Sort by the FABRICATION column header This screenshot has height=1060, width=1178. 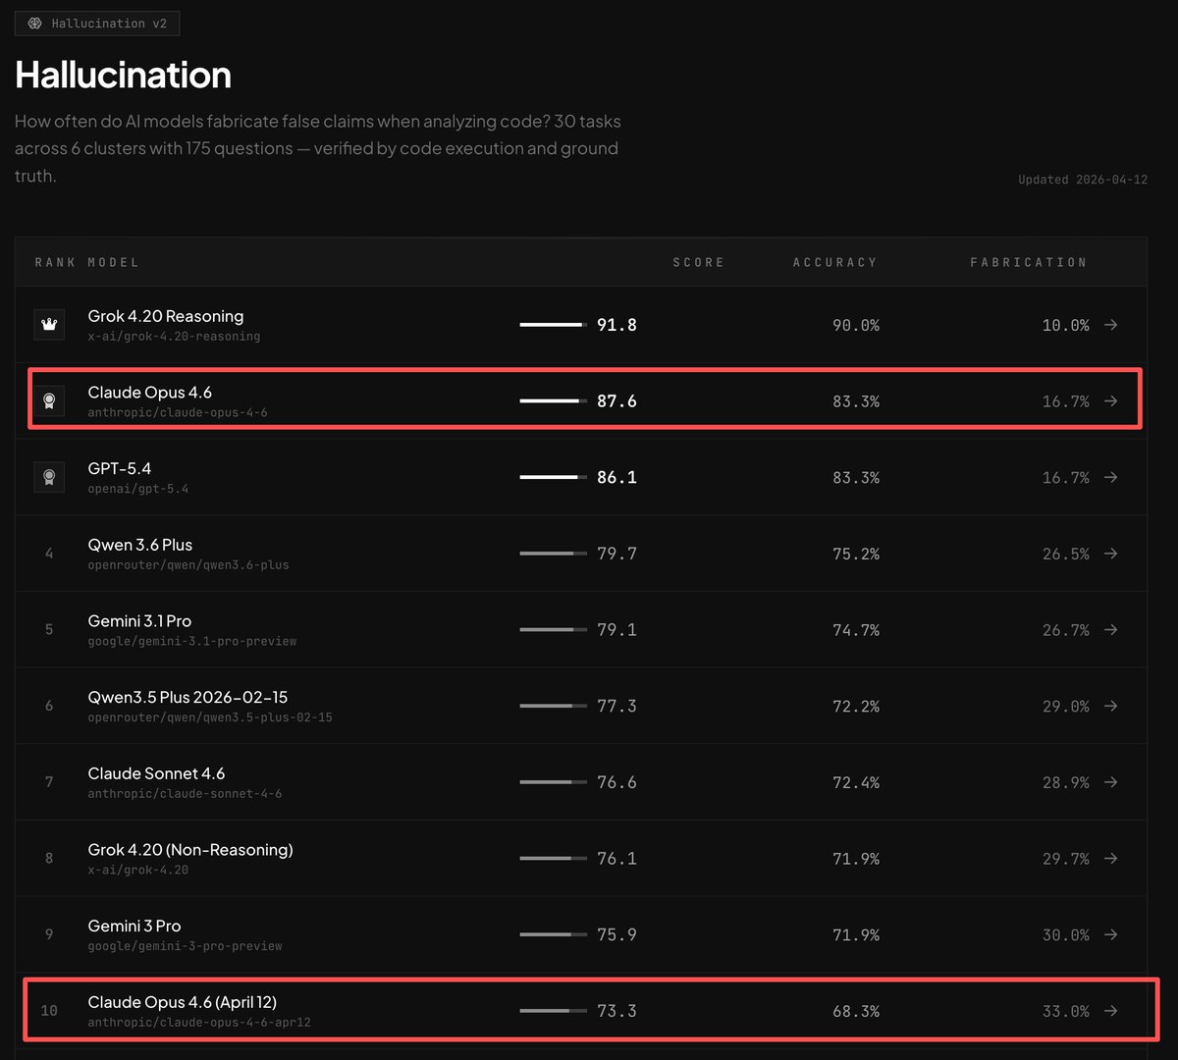(x=1029, y=262)
